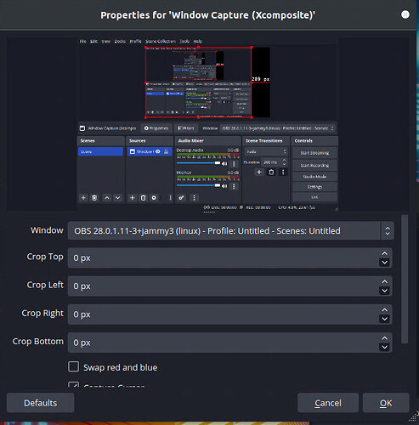
Task: Click the Filters button in the preview toolbar
Action: (x=185, y=128)
